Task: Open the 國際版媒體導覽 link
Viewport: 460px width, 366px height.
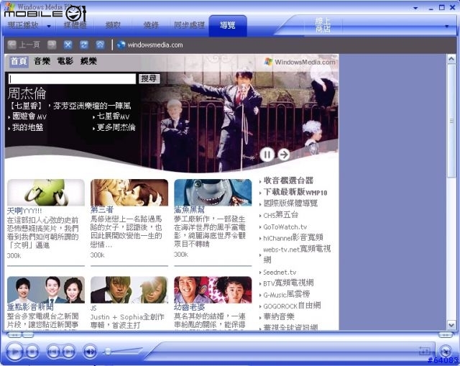Action: click(290, 203)
